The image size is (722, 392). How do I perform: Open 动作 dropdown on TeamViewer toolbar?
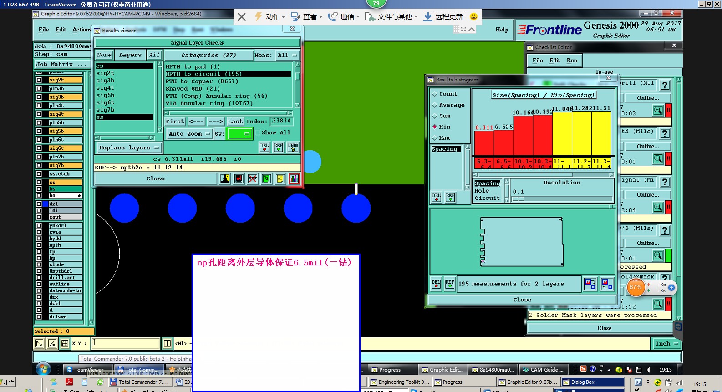point(269,16)
